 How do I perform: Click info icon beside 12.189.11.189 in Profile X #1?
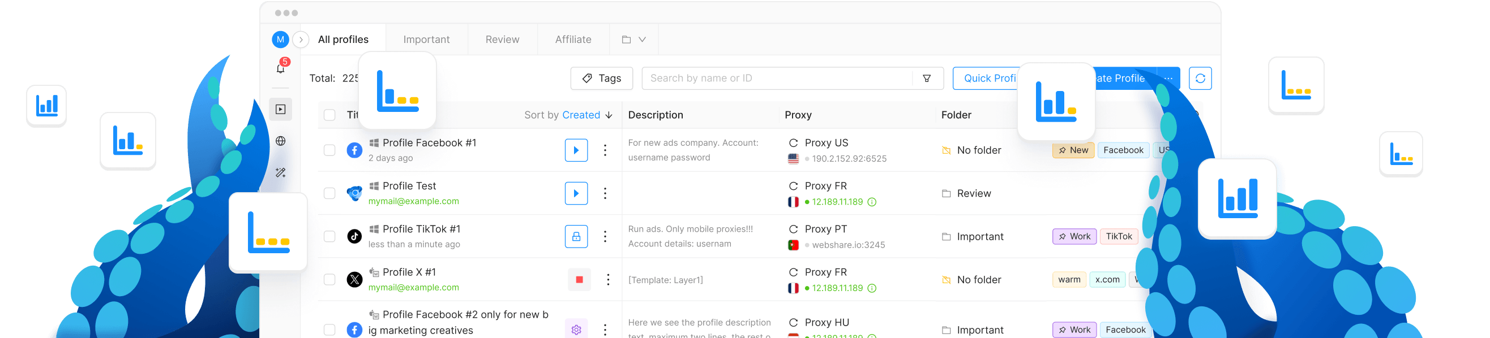pos(872,288)
